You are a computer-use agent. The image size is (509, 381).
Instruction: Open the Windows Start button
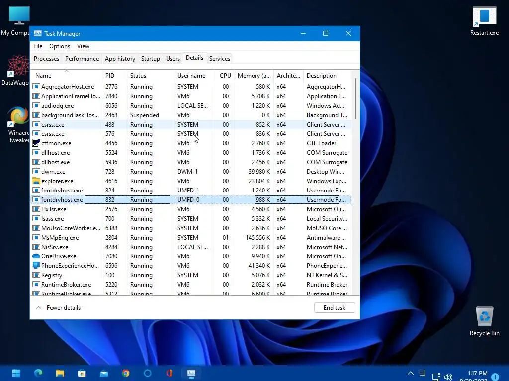pos(16,373)
